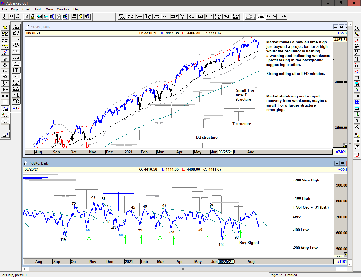
Task: Click the 06/25/21 date marker on upper chart
Action: [x=226, y=152]
